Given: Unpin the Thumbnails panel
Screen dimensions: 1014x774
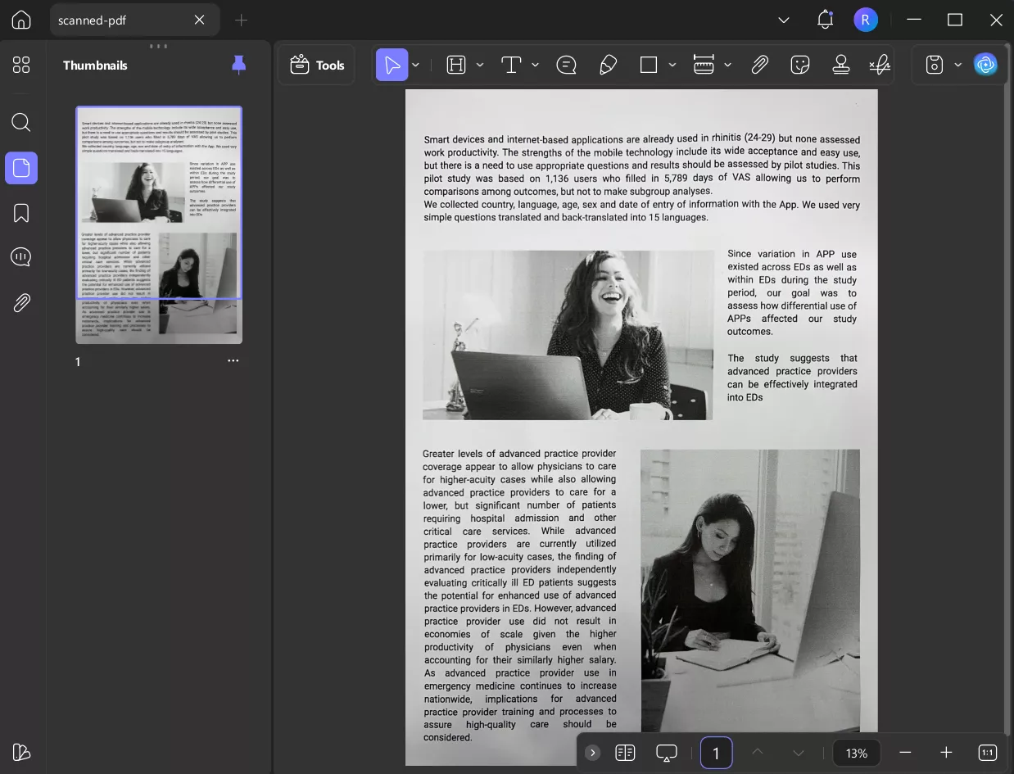Looking at the screenshot, I should 238,65.
